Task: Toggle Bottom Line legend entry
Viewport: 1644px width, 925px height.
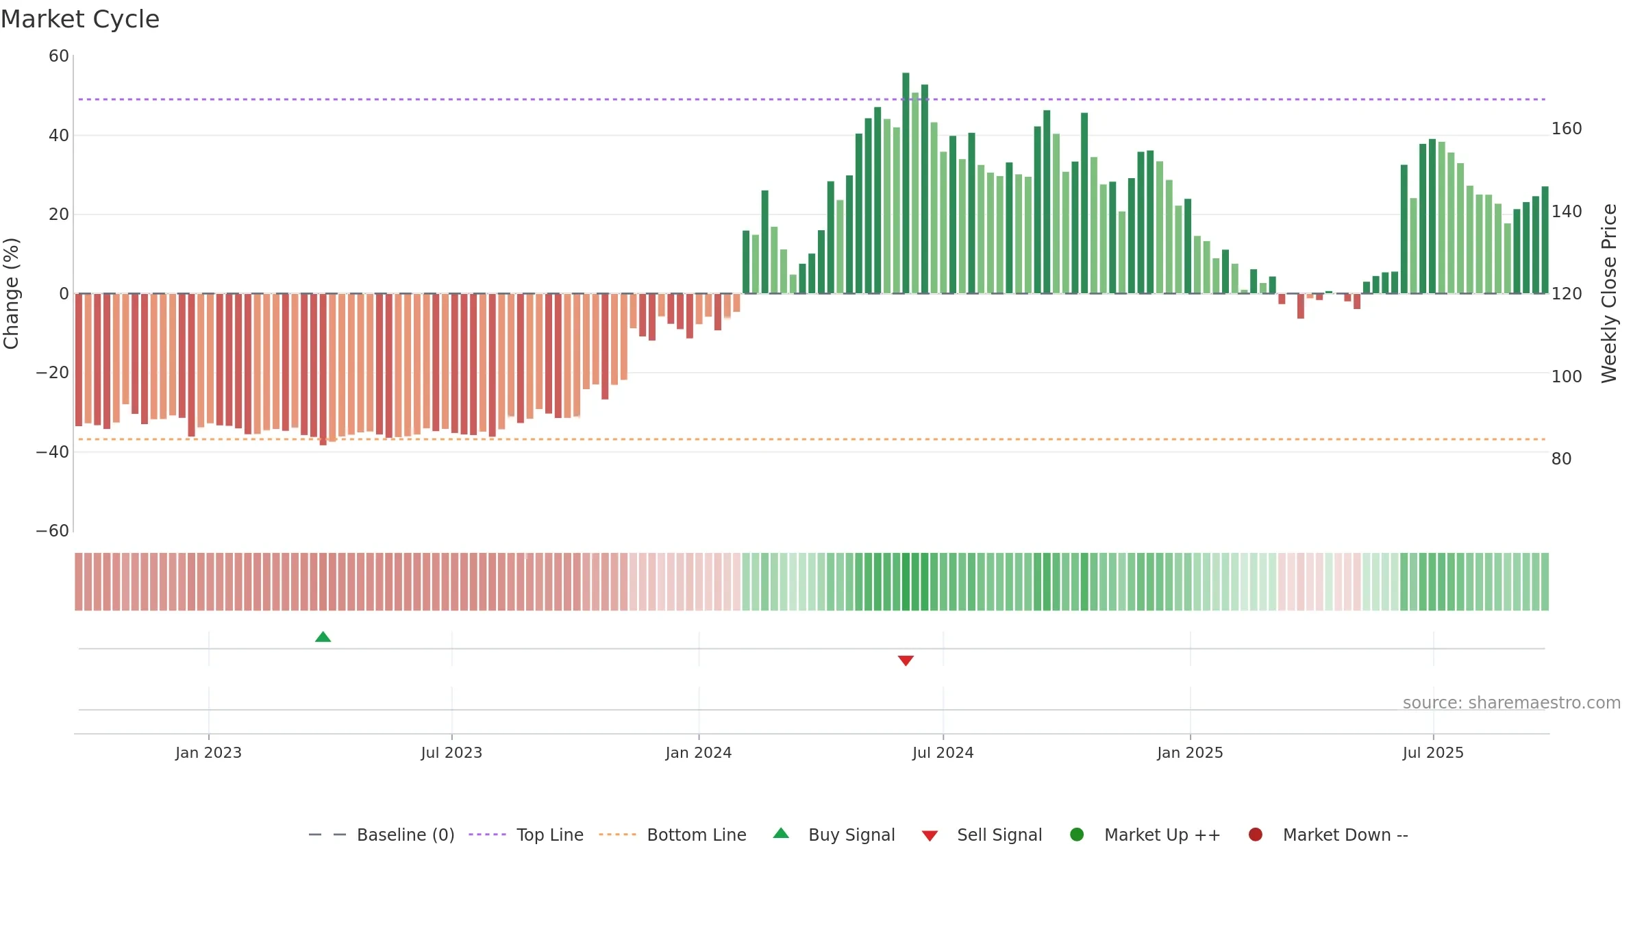Action: click(x=673, y=835)
